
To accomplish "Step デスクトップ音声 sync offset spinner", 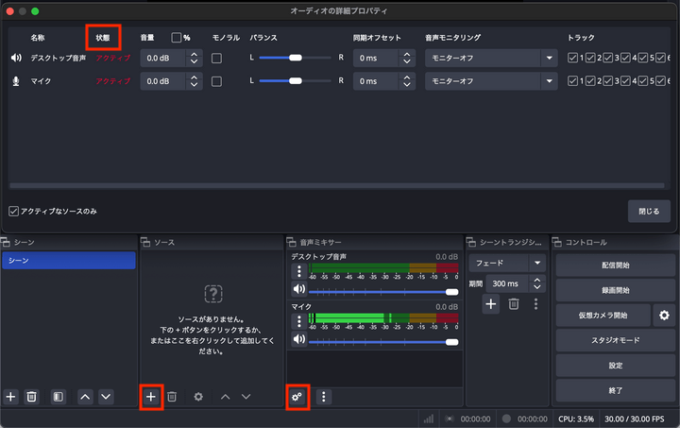I will click(406, 59).
